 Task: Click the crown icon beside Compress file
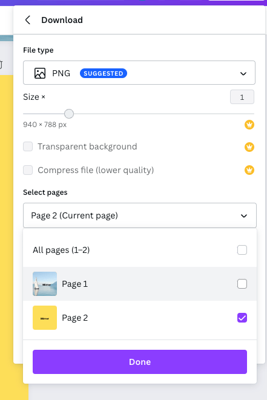coord(249,170)
